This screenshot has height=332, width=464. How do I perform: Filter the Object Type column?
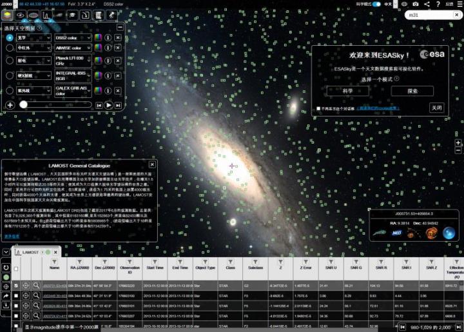pos(205,262)
